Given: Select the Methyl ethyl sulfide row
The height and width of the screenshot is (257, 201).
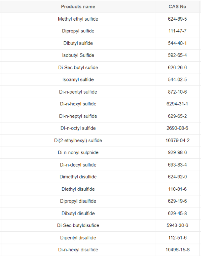Looking at the screenshot, I should 100,19.
